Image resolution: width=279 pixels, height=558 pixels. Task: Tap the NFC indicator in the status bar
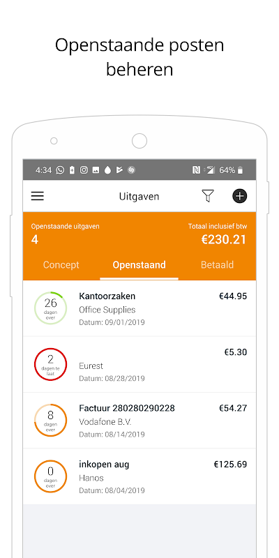pyautogui.click(x=196, y=170)
